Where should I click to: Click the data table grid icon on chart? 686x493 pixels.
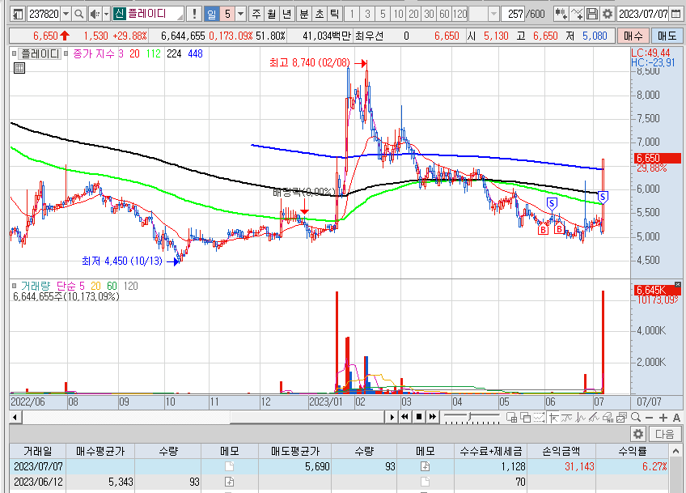(19, 68)
